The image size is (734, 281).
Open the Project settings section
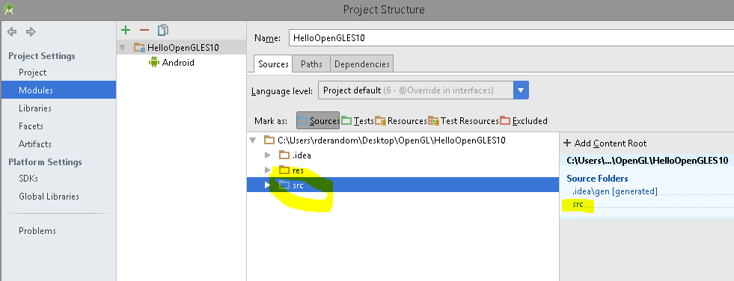33,72
